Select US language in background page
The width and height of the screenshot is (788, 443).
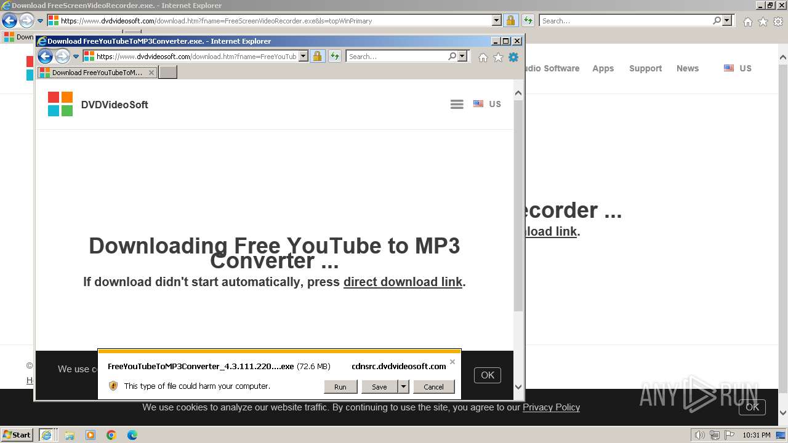pyautogui.click(x=738, y=68)
